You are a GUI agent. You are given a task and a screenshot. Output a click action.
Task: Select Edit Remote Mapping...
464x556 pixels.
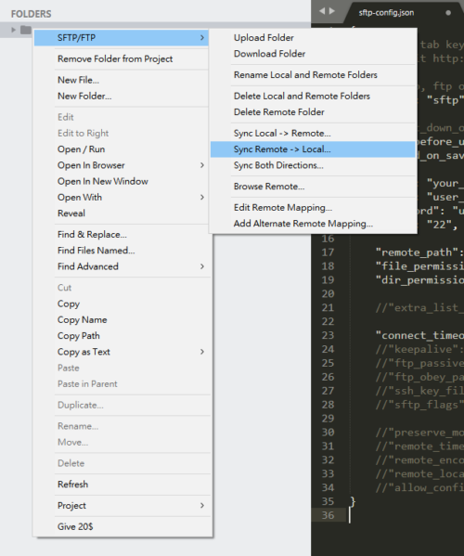click(313, 208)
